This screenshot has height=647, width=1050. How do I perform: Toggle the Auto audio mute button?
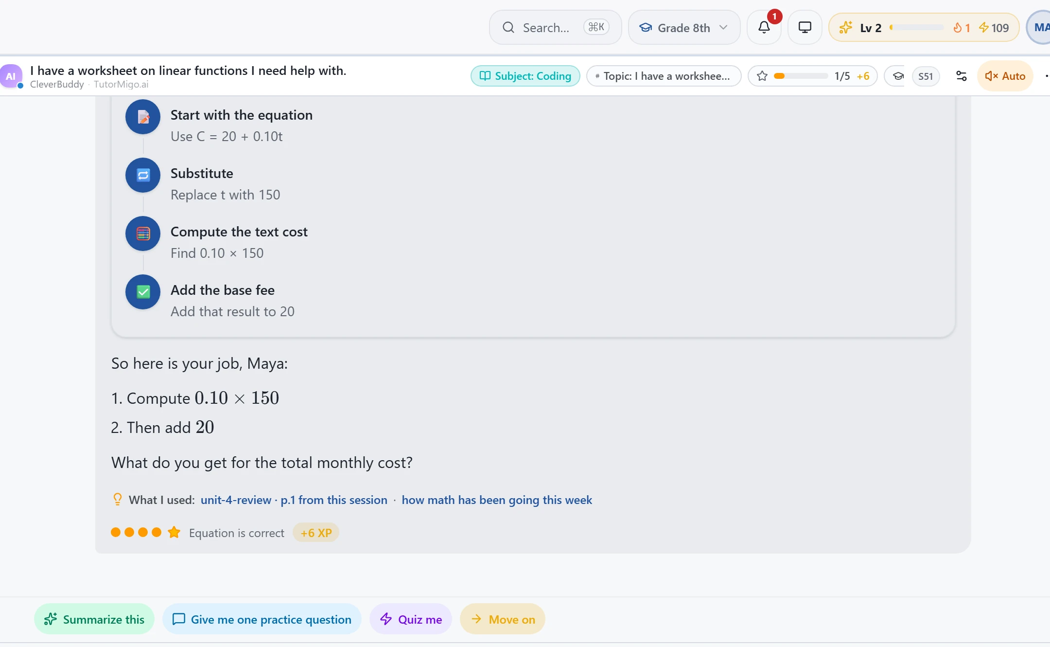pyautogui.click(x=1005, y=76)
